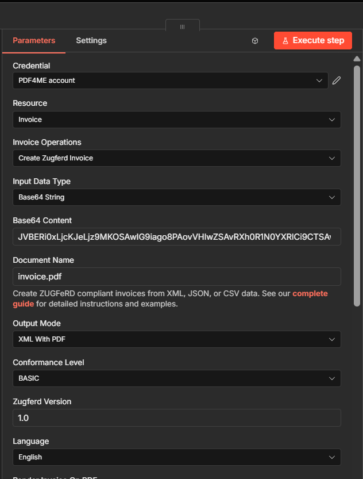Click the pencil icon to edit credential
This screenshot has width=363, height=479.
(337, 81)
